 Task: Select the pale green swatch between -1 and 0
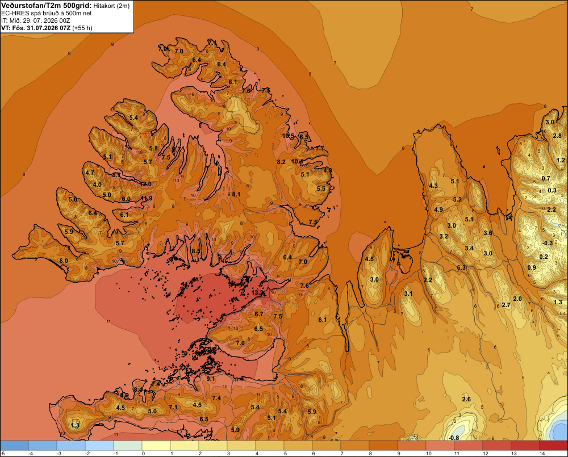pos(128,445)
